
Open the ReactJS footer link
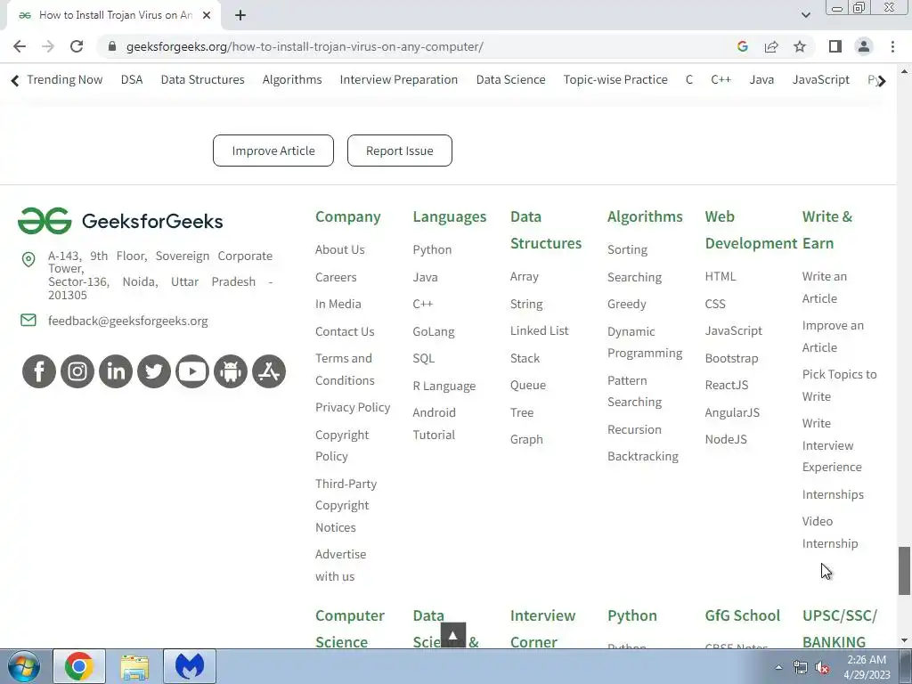pos(727,385)
